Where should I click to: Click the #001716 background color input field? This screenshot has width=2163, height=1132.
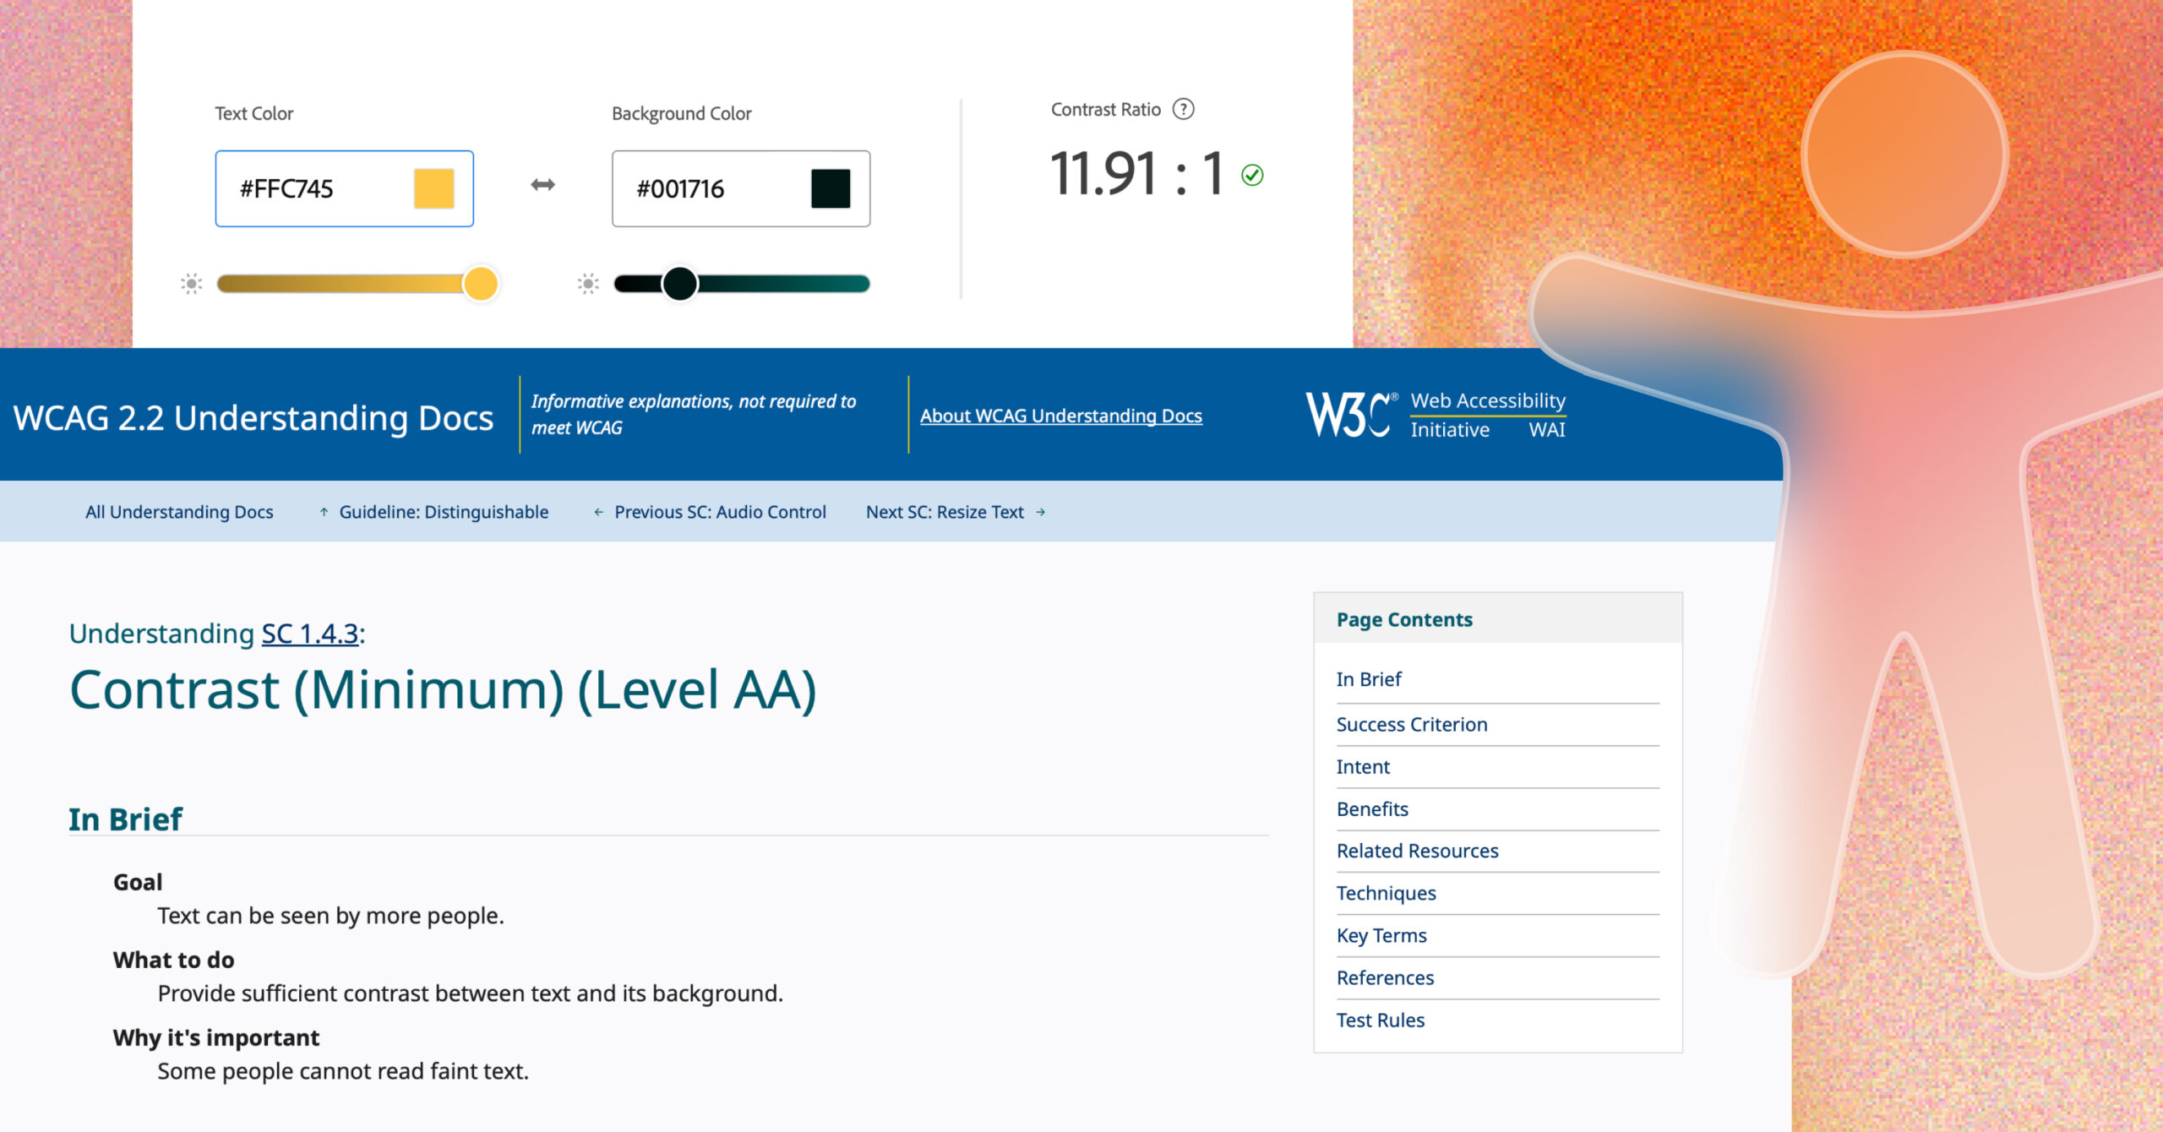click(741, 188)
